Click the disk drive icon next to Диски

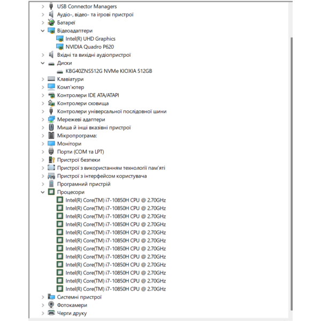[51, 64]
